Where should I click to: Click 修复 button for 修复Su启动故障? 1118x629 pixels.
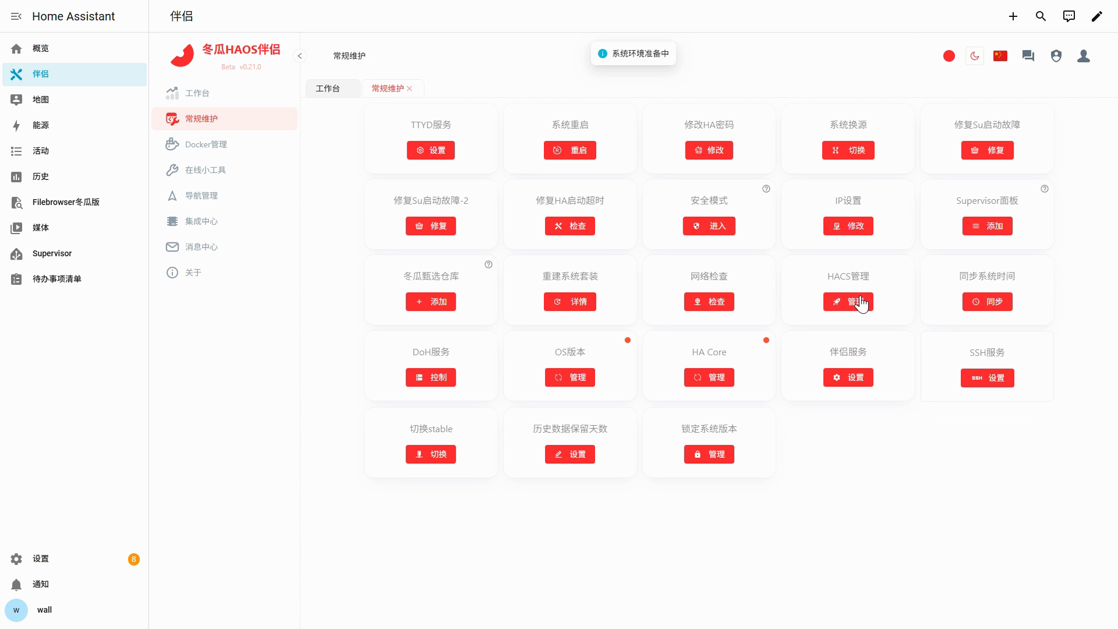[x=988, y=150]
